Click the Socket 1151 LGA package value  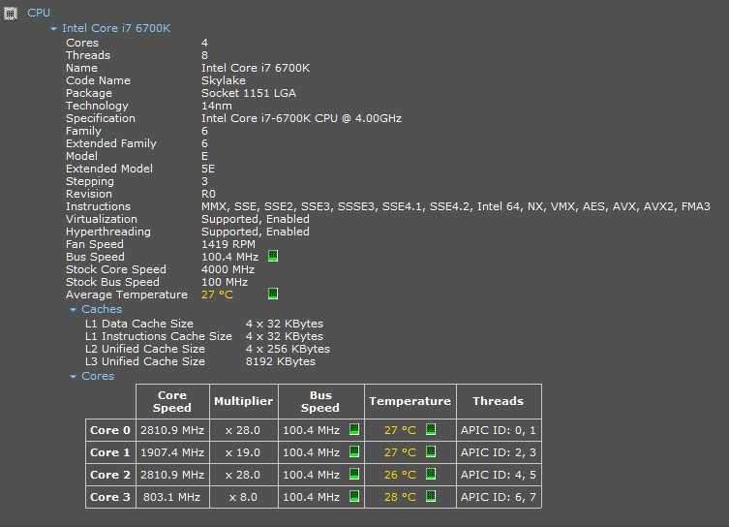point(249,93)
